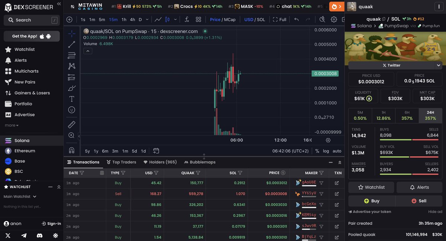This screenshot has height=241, width=446.
Task: Select the candlestick chart style
Action: click(x=167, y=20)
